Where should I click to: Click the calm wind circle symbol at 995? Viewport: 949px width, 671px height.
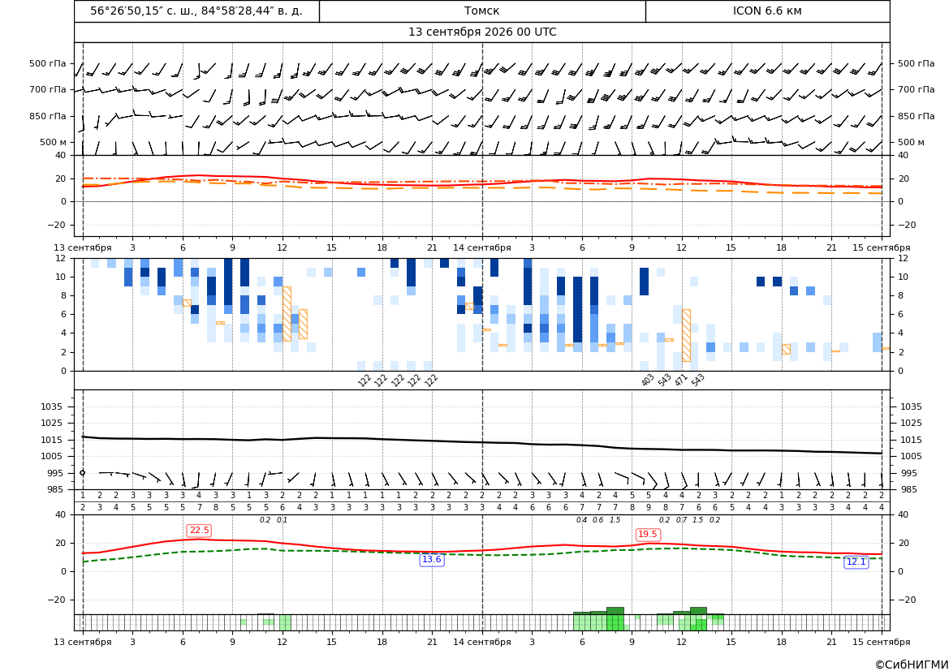click(82, 473)
